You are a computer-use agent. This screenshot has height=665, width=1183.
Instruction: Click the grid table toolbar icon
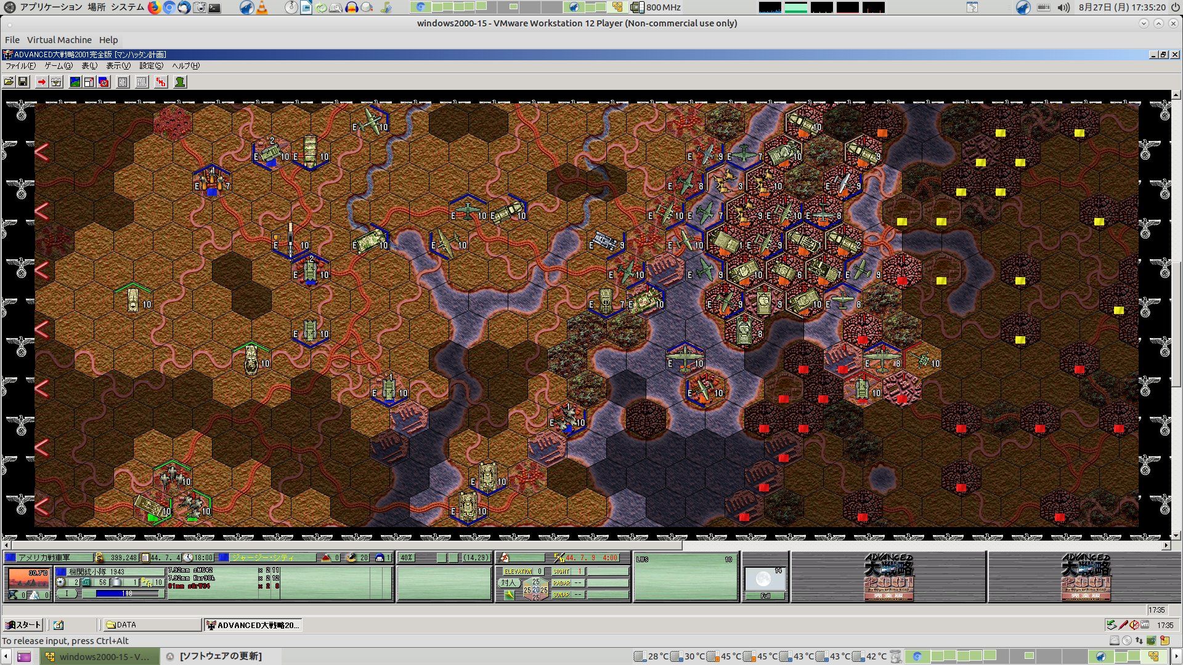[x=123, y=82]
